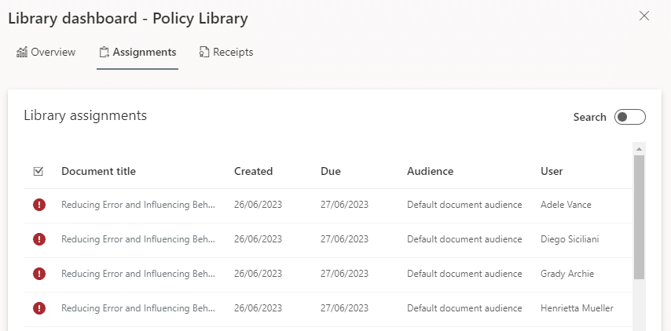Sort by the Due column header
This screenshot has width=671, height=331.
pyautogui.click(x=331, y=171)
